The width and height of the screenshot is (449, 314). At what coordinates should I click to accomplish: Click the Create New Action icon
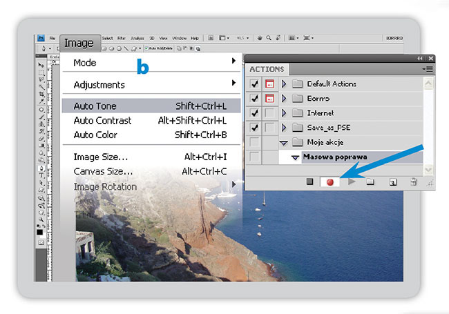pyautogui.click(x=392, y=182)
